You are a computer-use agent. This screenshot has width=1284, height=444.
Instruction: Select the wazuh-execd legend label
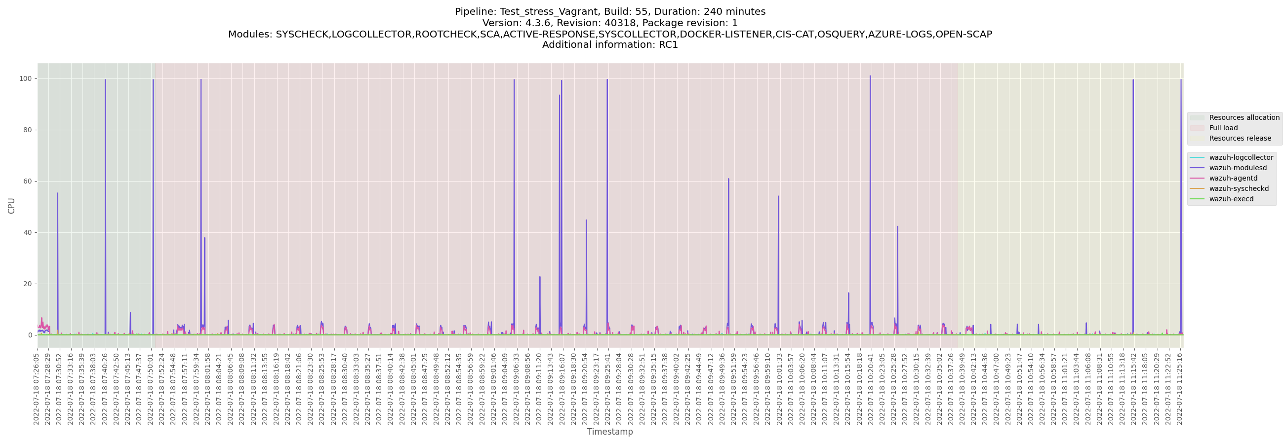(x=1231, y=199)
